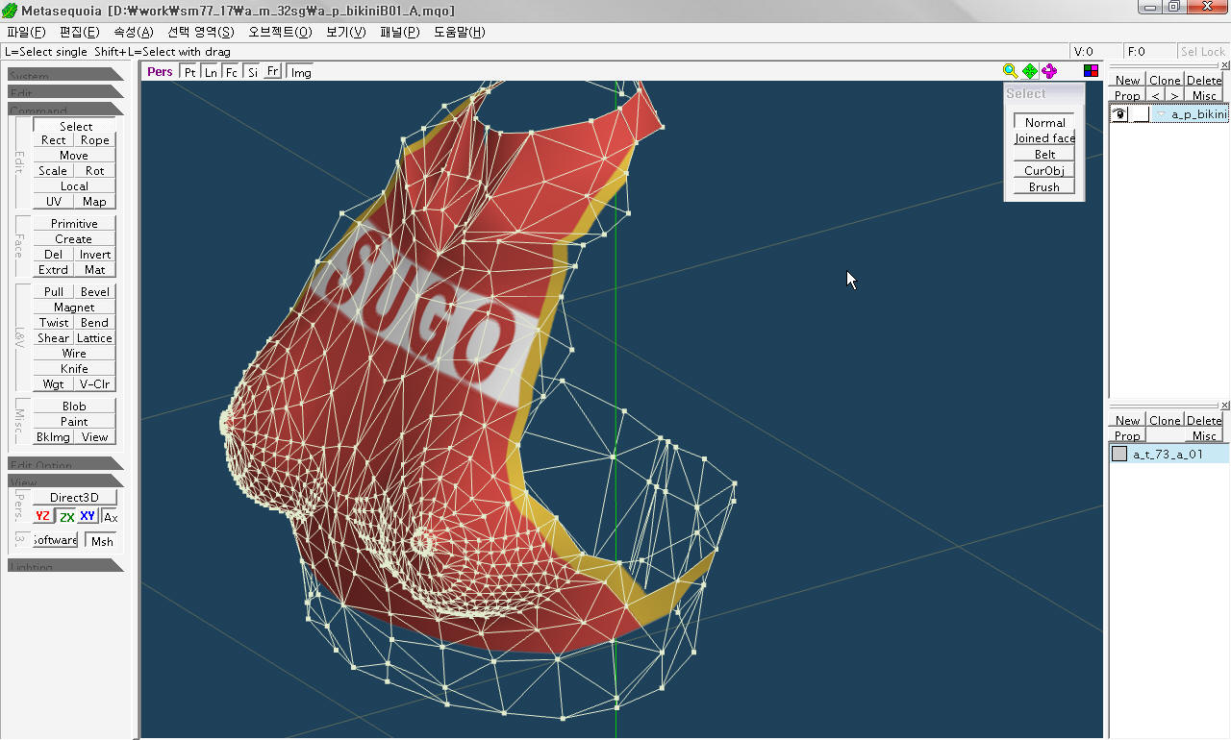Click the lock box next to a_p_bikini eye

[1140, 113]
